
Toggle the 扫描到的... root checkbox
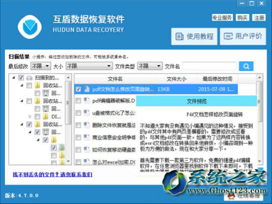coord(21,78)
